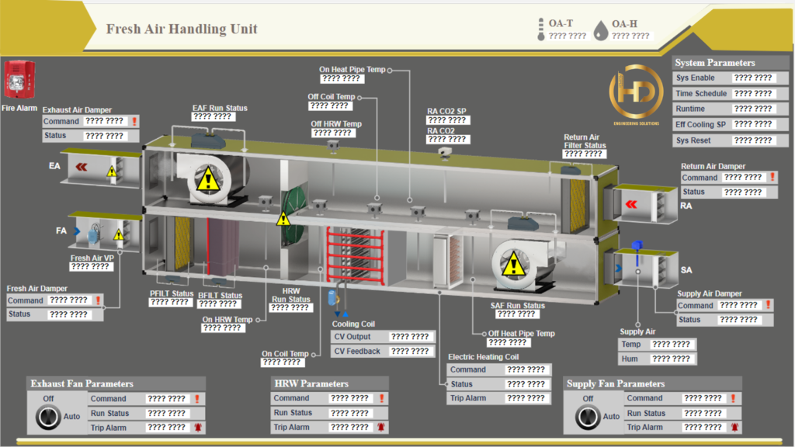Click the heat recovery wheel warning triangle
Viewport: 795px width, 447px height.
click(283, 218)
